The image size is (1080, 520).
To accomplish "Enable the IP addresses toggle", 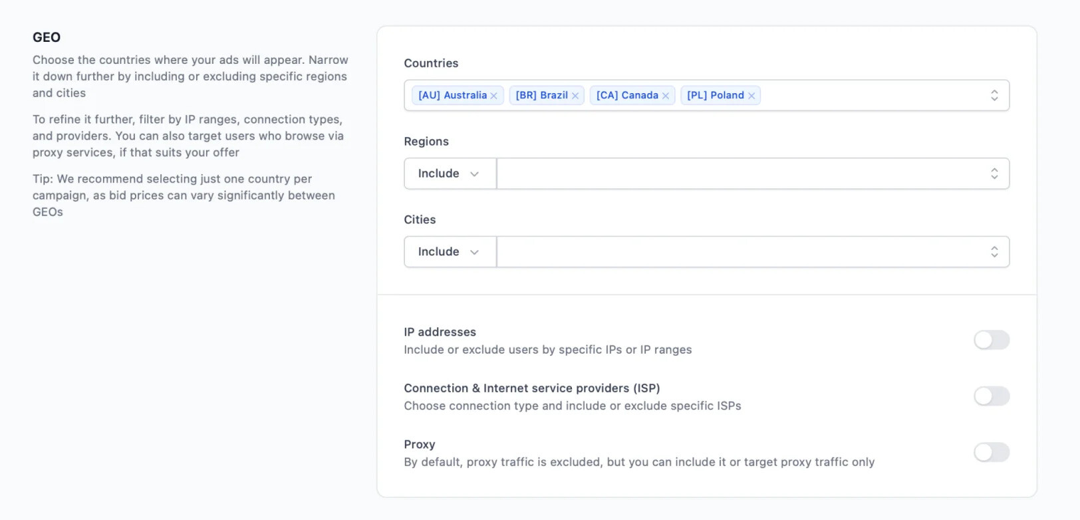I will tap(992, 340).
